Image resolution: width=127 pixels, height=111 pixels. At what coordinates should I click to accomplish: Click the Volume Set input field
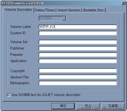(x=78, y=42)
